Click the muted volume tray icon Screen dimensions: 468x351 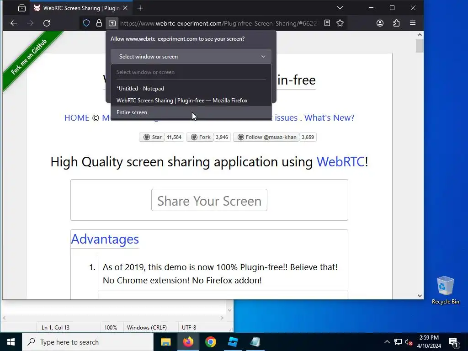click(409, 342)
